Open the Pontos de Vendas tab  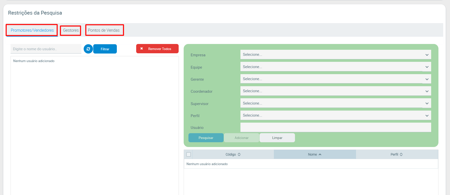(104, 30)
